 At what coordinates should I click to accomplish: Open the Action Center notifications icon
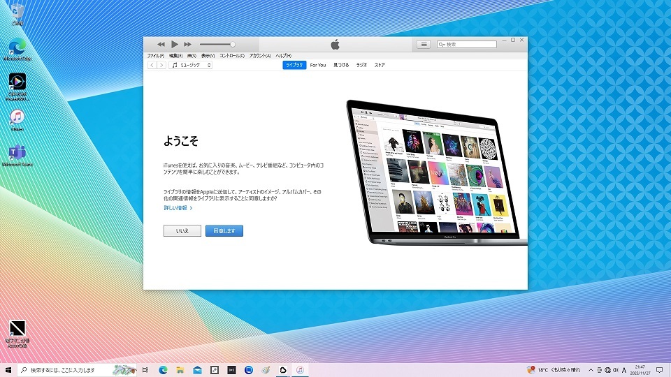[659, 370]
